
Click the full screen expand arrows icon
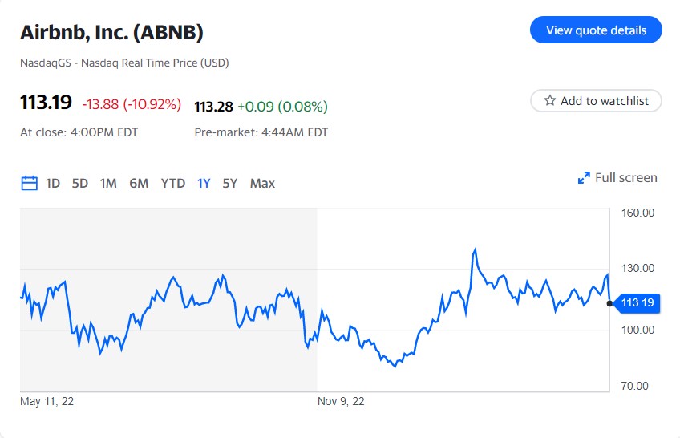584,178
